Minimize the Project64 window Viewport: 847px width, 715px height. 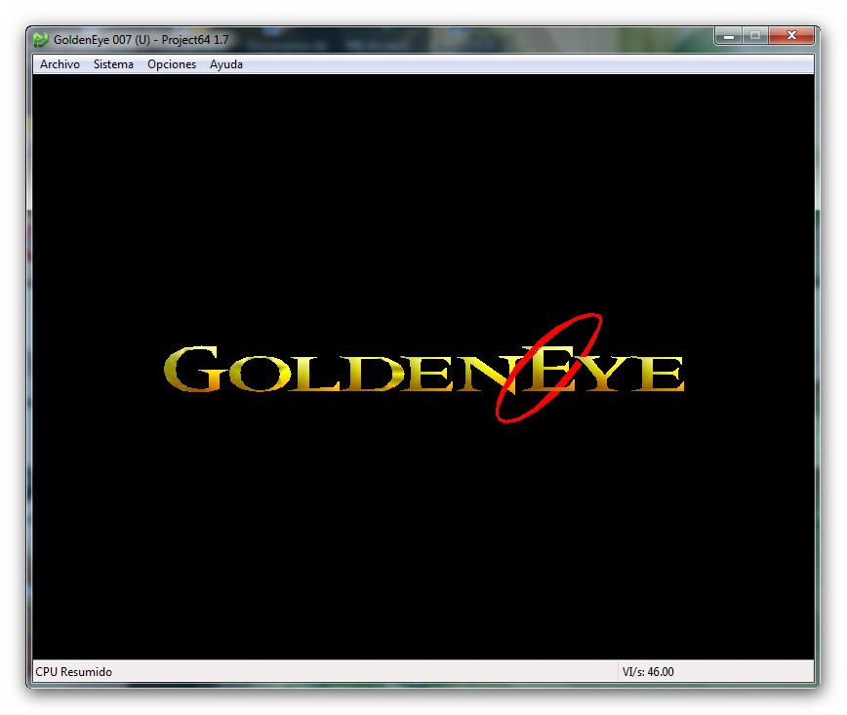click(x=729, y=36)
